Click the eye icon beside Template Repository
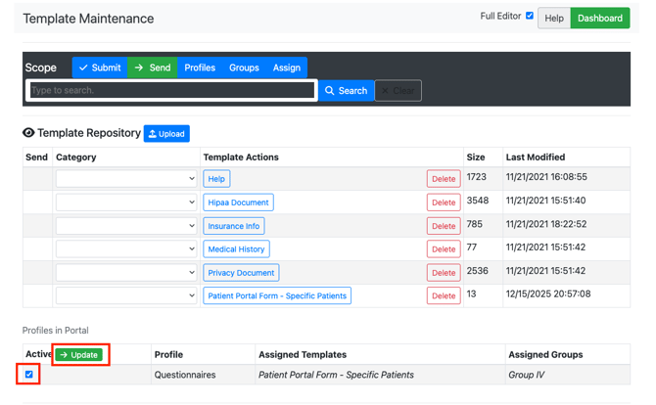The width and height of the screenshot is (656, 405). [x=28, y=133]
